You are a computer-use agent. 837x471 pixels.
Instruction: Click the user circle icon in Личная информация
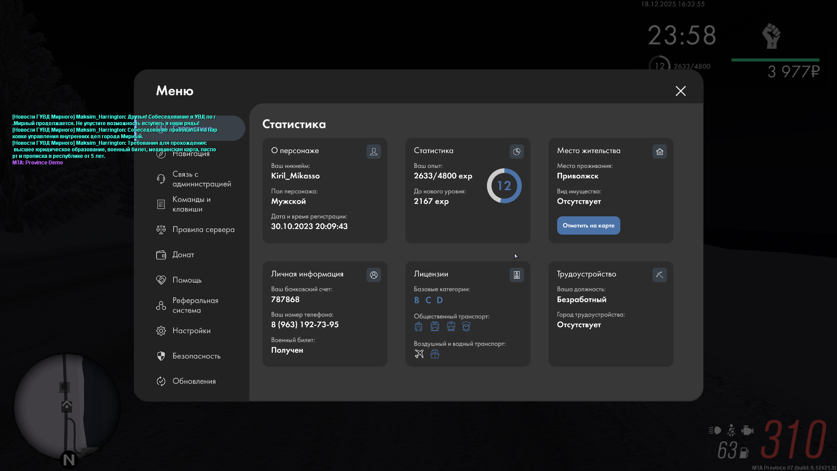(x=374, y=275)
